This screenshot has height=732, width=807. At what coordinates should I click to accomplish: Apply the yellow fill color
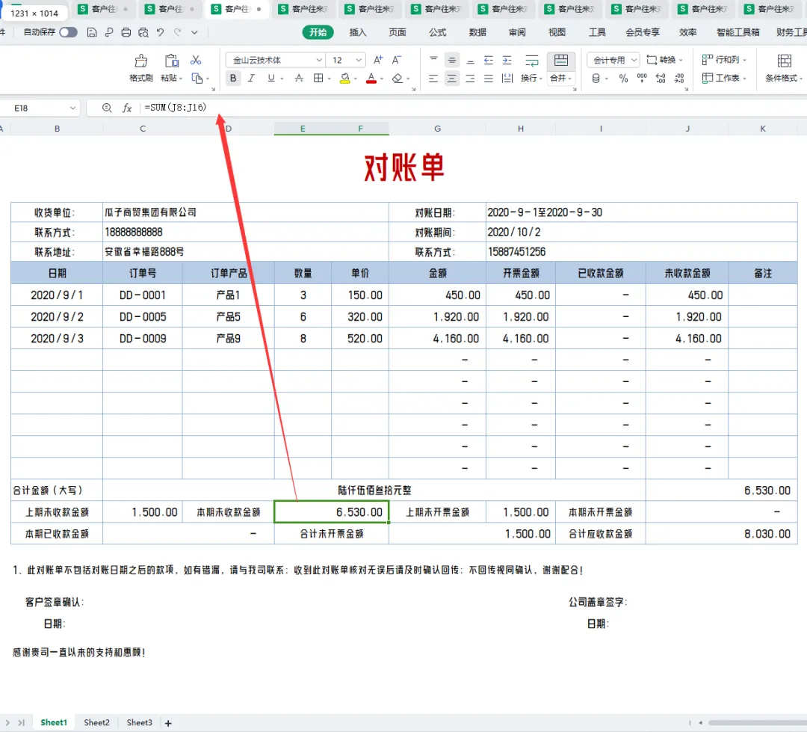(x=344, y=79)
